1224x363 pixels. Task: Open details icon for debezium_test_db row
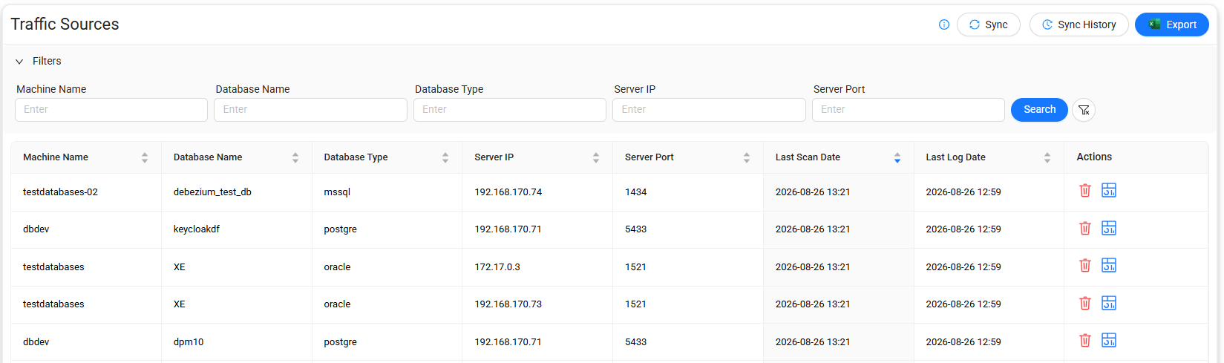point(1109,191)
